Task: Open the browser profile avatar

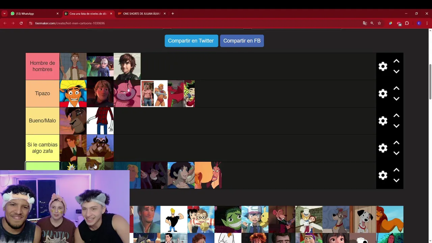Action: (x=419, y=23)
